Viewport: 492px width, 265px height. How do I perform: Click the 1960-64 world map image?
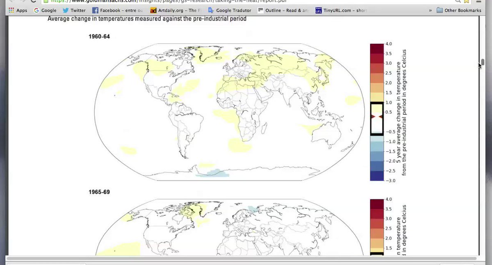tap(229, 112)
